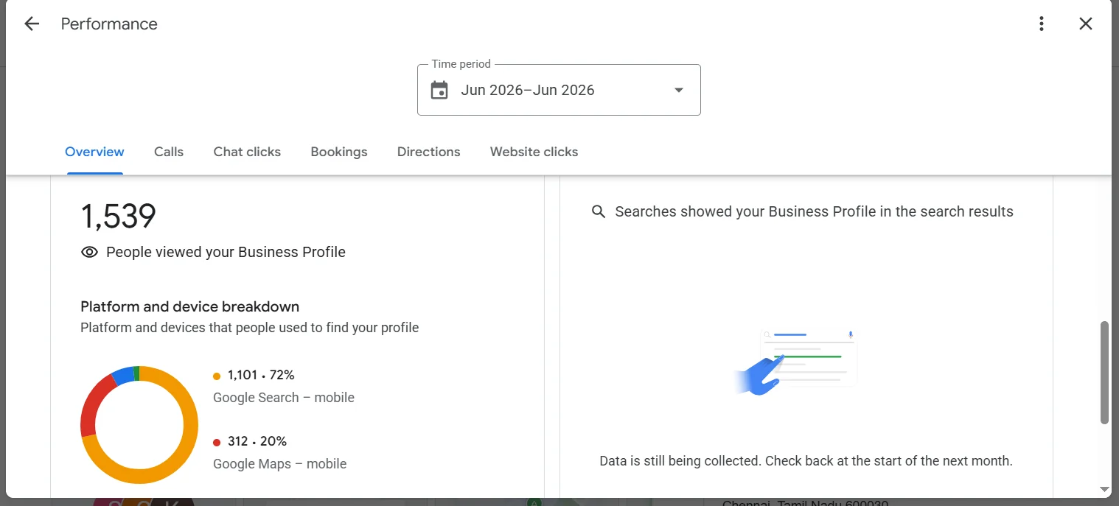
Task: Open the Chat clicks tab
Action: click(247, 152)
